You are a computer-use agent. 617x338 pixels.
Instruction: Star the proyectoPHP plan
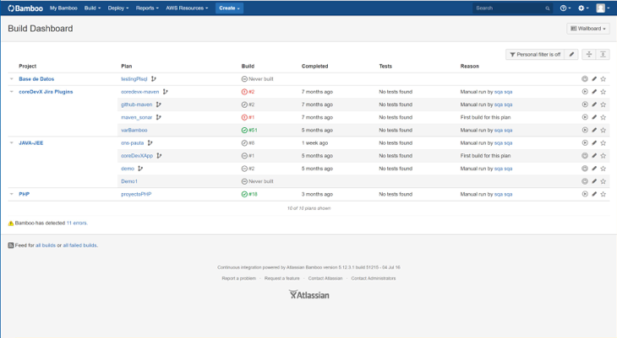point(603,194)
